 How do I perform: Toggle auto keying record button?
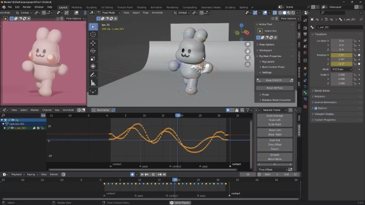(x=132, y=174)
